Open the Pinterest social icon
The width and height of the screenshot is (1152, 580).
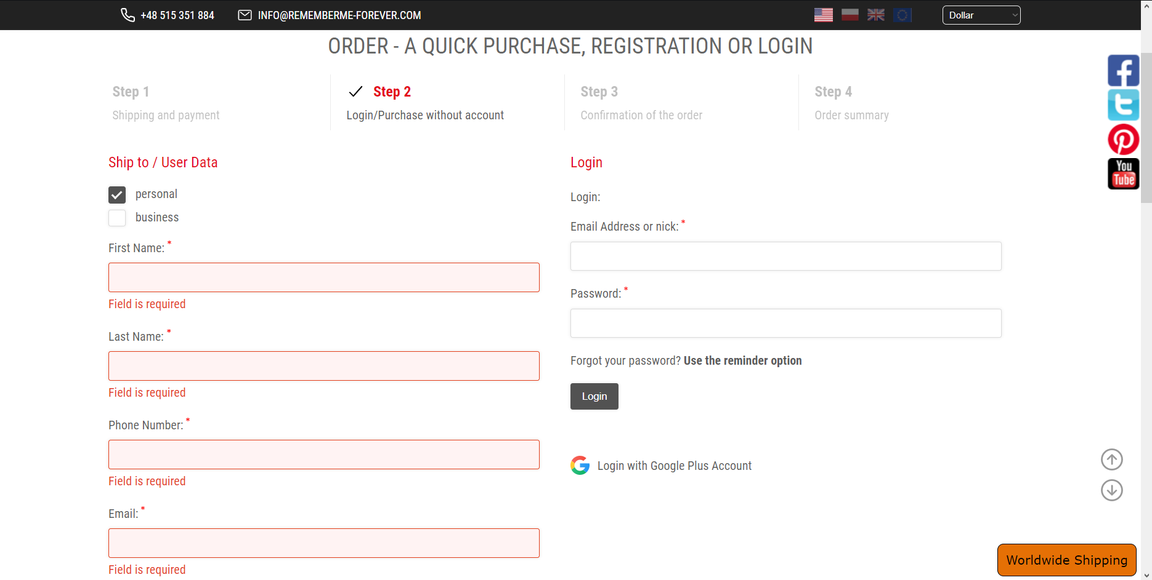(1123, 140)
